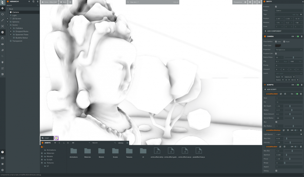Toggle the Frustum Culling checkbox
The image size is (304, 177).
276,54
